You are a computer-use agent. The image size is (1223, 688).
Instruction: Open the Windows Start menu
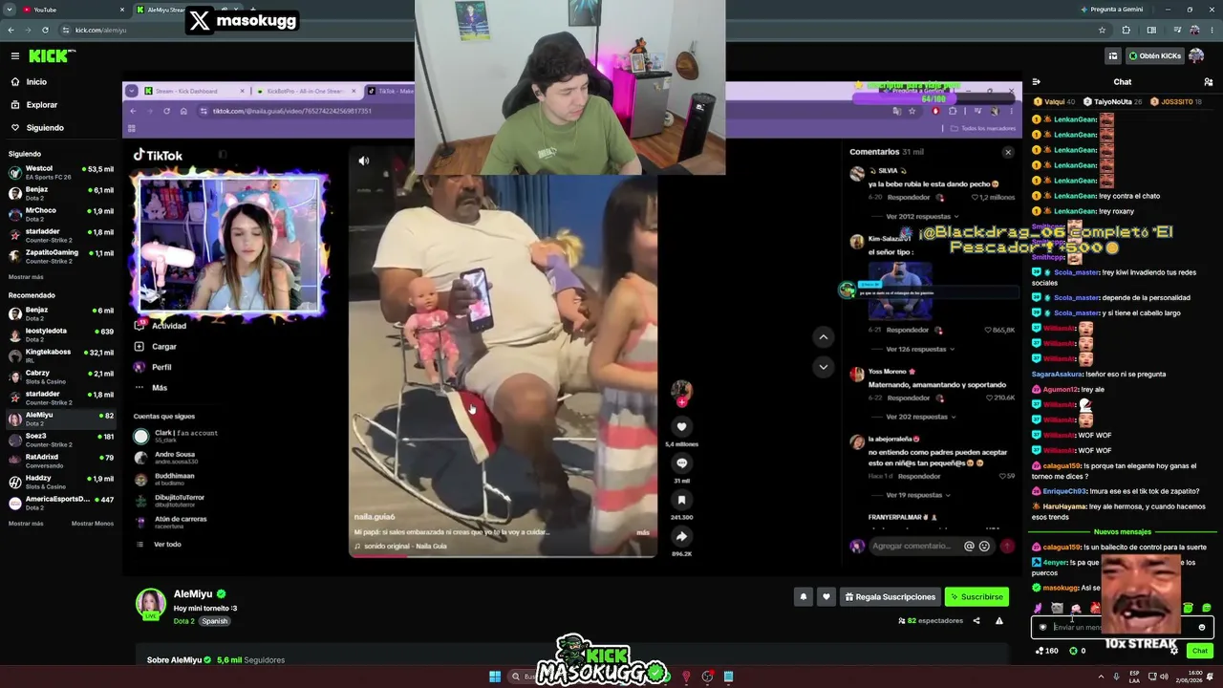(x=495, y=677)
